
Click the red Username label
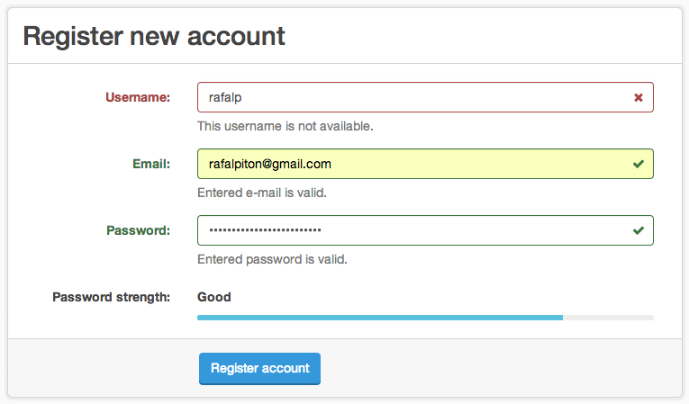(138, 97)
